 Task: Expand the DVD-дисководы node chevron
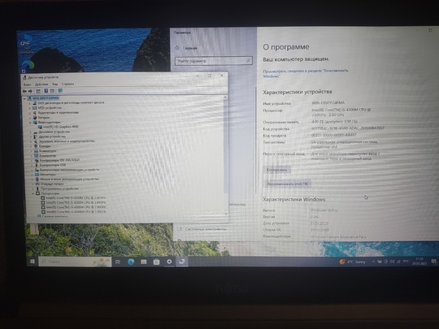click(x=30, y=103)
